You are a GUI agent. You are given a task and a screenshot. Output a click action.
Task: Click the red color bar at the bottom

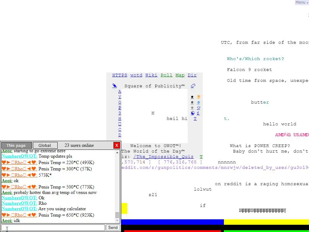point(172,231)
